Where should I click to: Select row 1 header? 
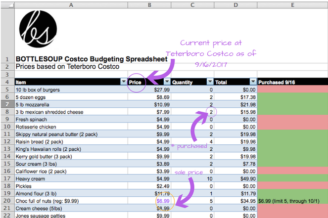coord(7,36)
